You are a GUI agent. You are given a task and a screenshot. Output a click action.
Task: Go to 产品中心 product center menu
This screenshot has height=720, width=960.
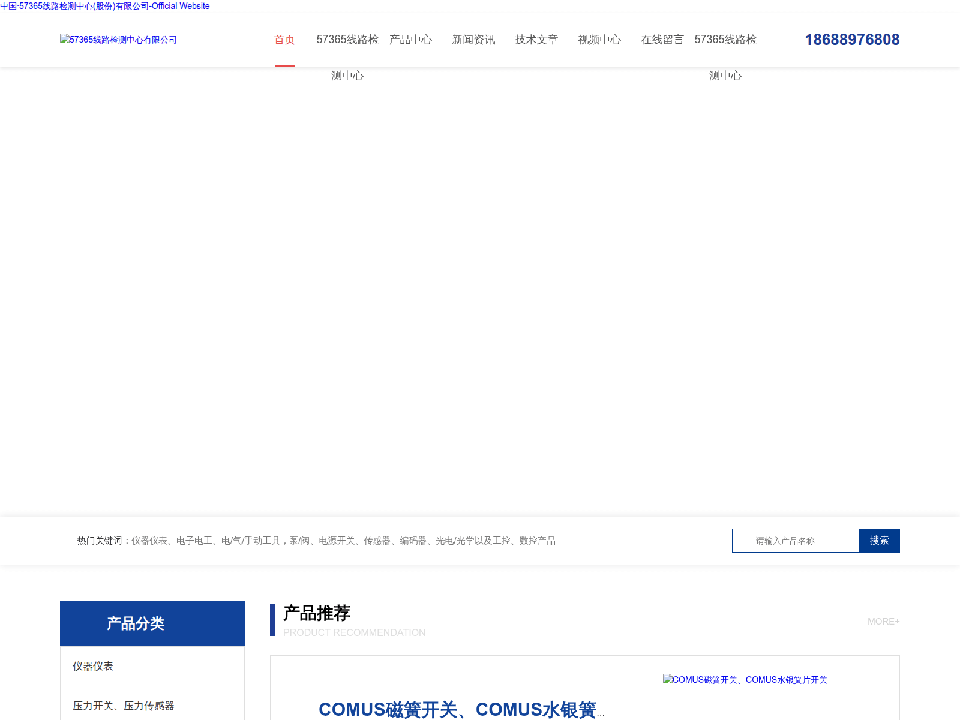coord(410,40)
